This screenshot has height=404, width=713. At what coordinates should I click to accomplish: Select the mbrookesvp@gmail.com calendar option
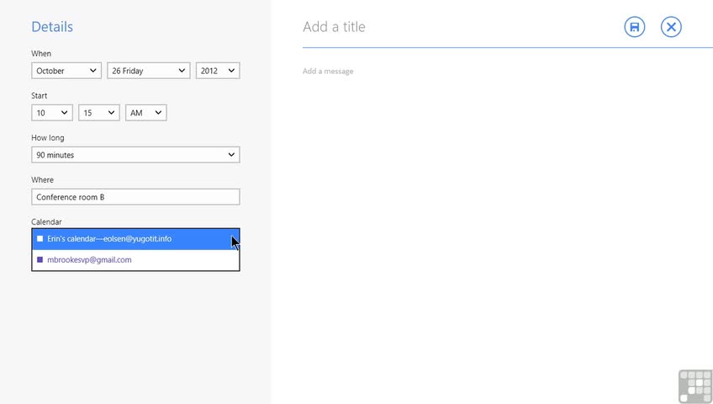pos(135,260)
